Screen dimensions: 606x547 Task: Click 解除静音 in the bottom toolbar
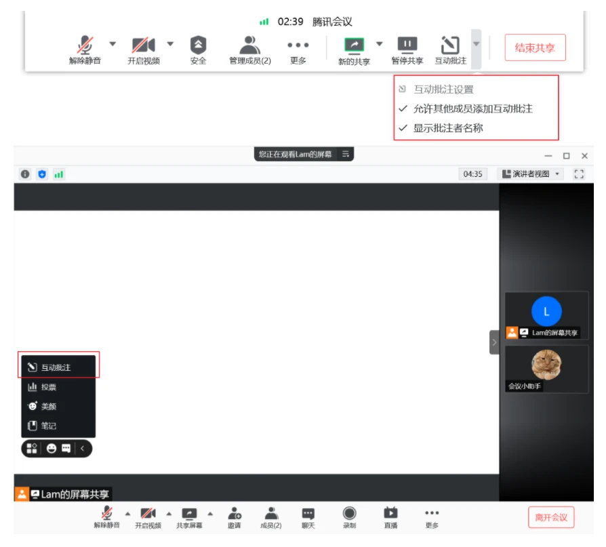pos(106,517)
